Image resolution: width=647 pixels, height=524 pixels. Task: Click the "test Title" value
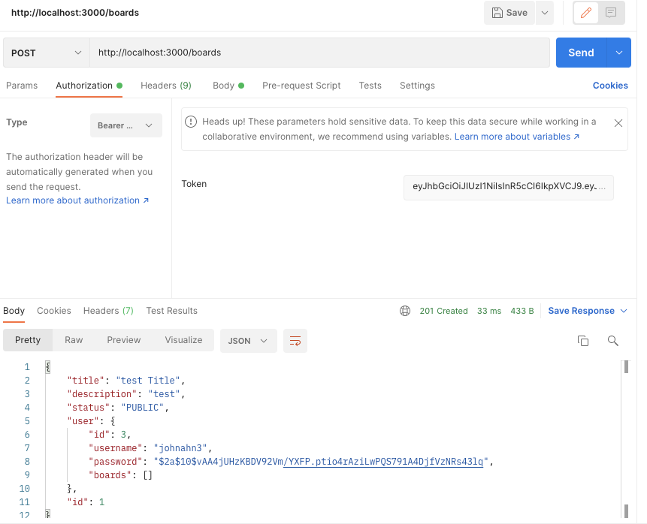click(148, 381)
